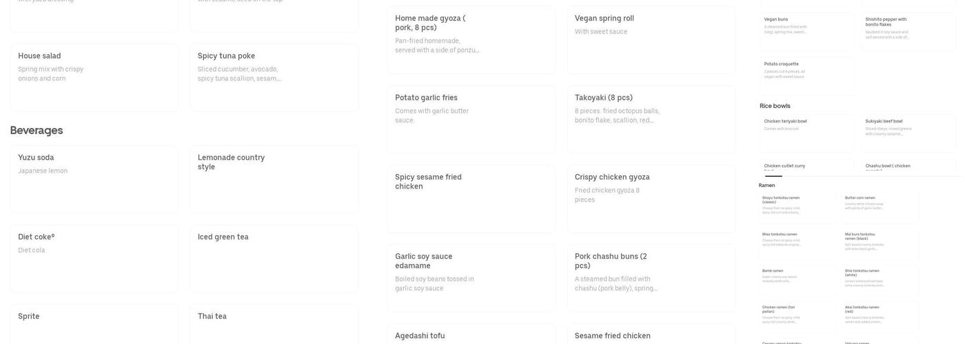
Task: Select the Miso tonkotsu ramen item
Action: 798,243
